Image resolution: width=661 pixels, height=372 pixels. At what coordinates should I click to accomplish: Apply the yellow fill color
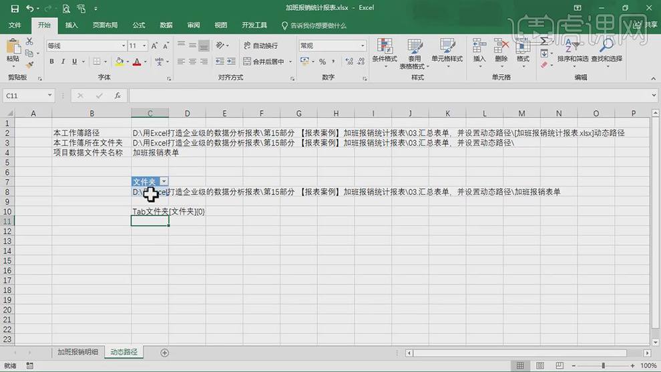pyautogui.click(x=119, y=61)
